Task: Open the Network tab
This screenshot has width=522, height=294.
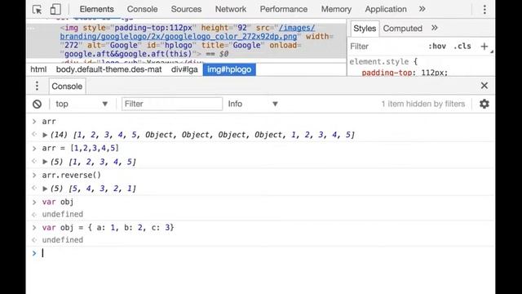Action: [x=230, y=9]
